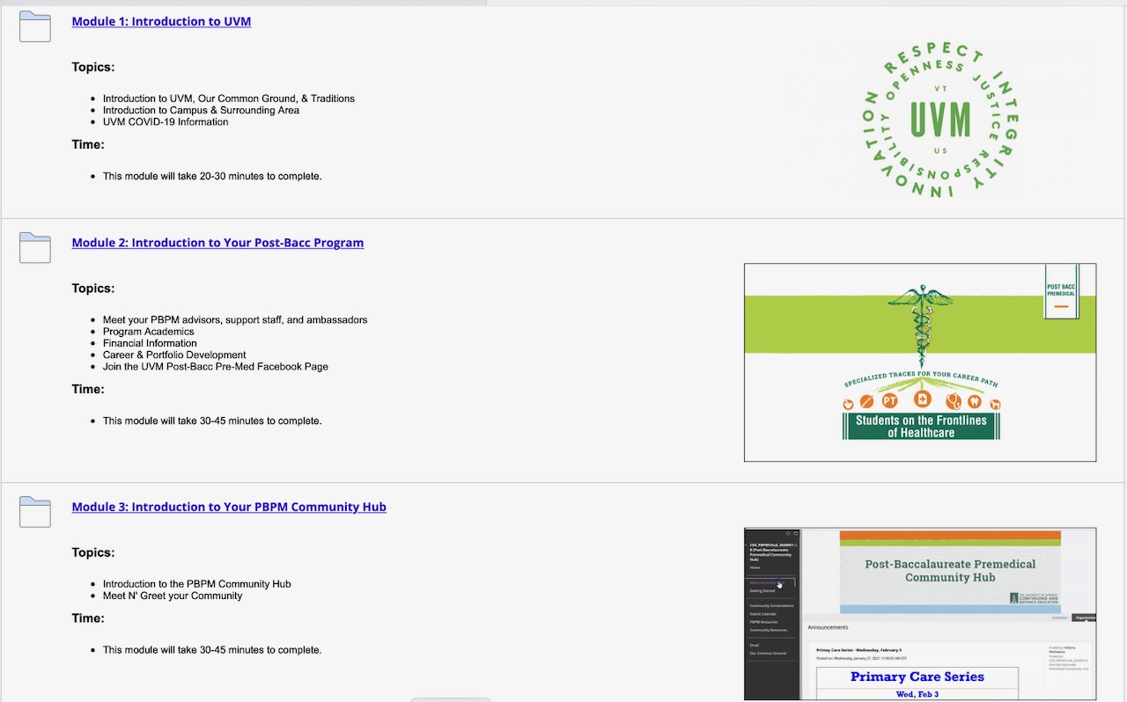Select the PT career track icon
Viewport: 1127px width, 702px height.
point(890,400)
